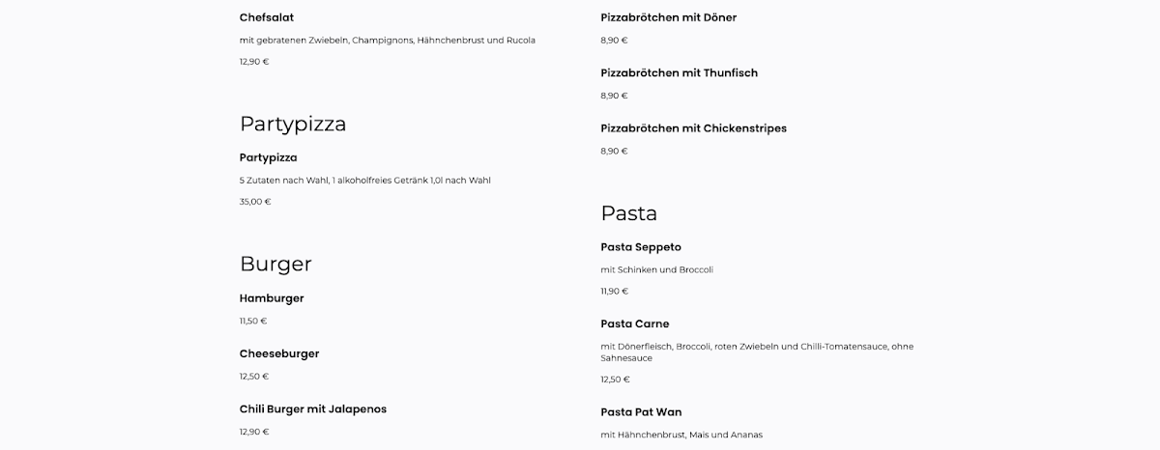Click the Pasta Pat Wan item
The width and height of the screenshot is (1160, 450).
click(x=641, y=412)
